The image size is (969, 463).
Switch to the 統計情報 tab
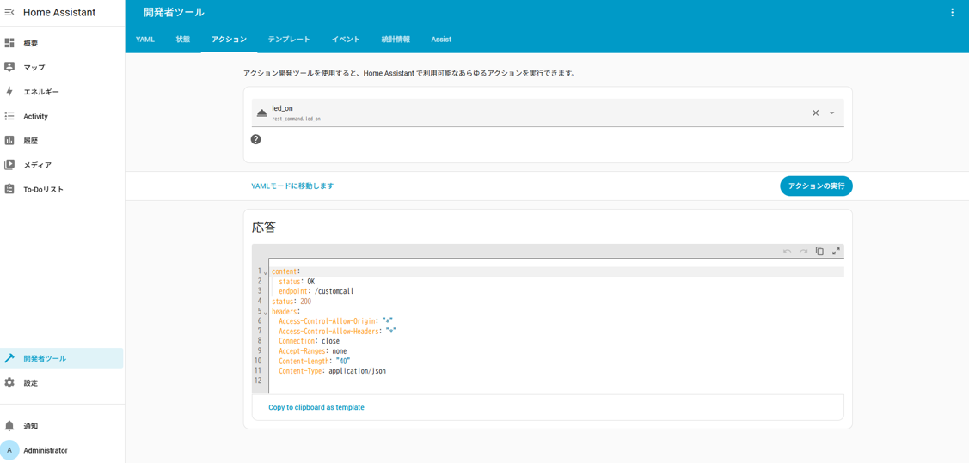coord(396,39)
